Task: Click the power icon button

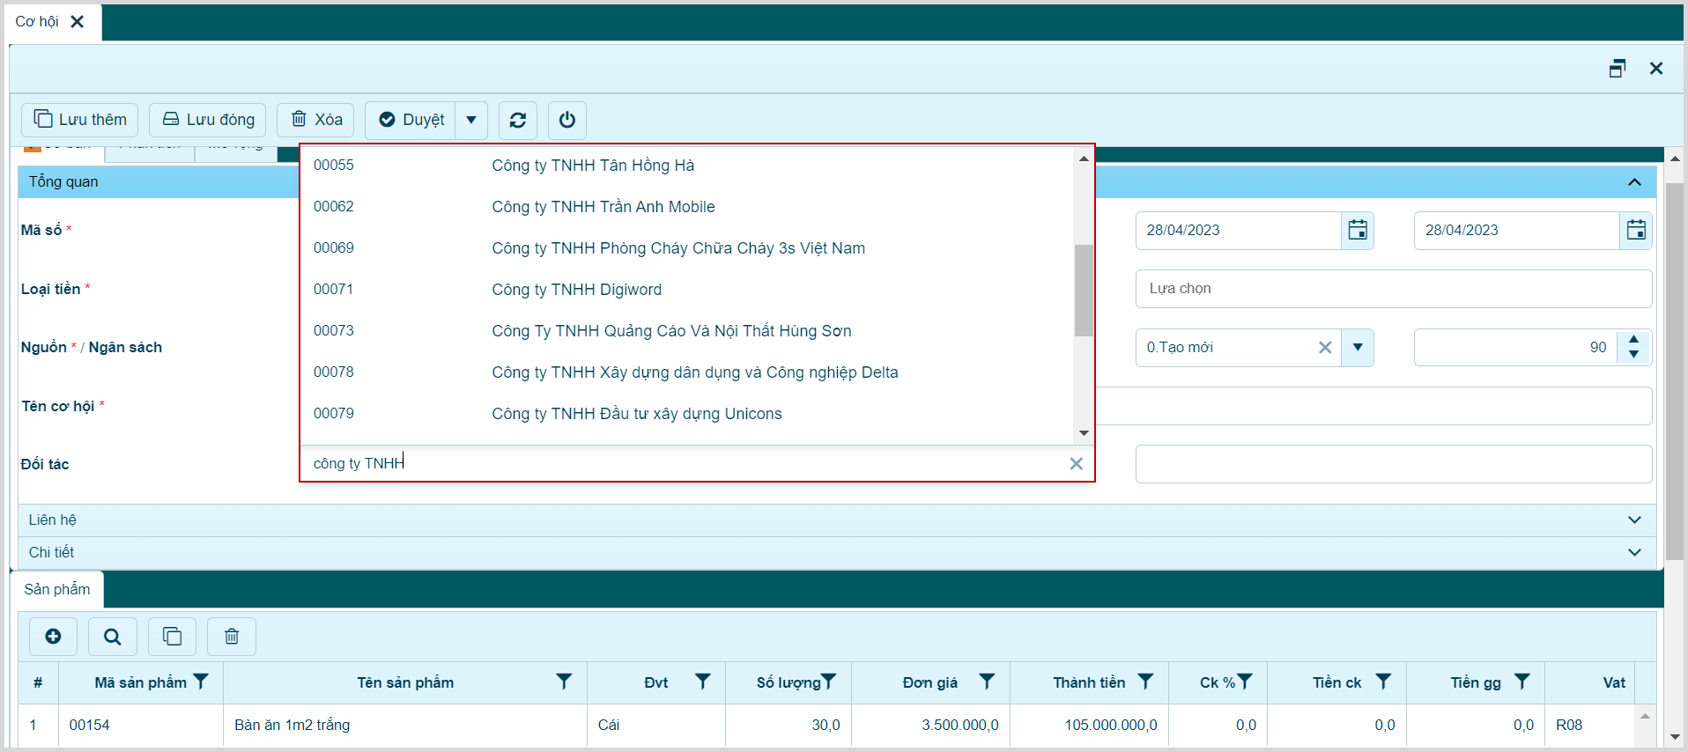Action: click(x=567, y=120)
